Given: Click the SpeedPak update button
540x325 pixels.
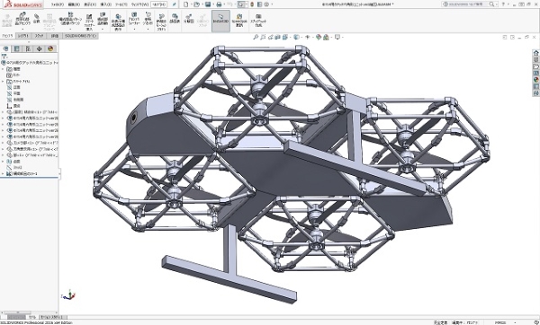Looking at the screenshot, I should tap(239, 21).
